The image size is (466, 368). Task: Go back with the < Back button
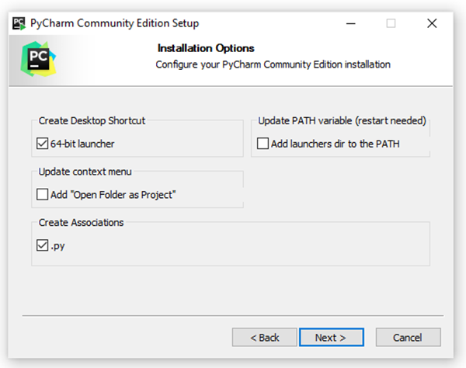point(264,338)
